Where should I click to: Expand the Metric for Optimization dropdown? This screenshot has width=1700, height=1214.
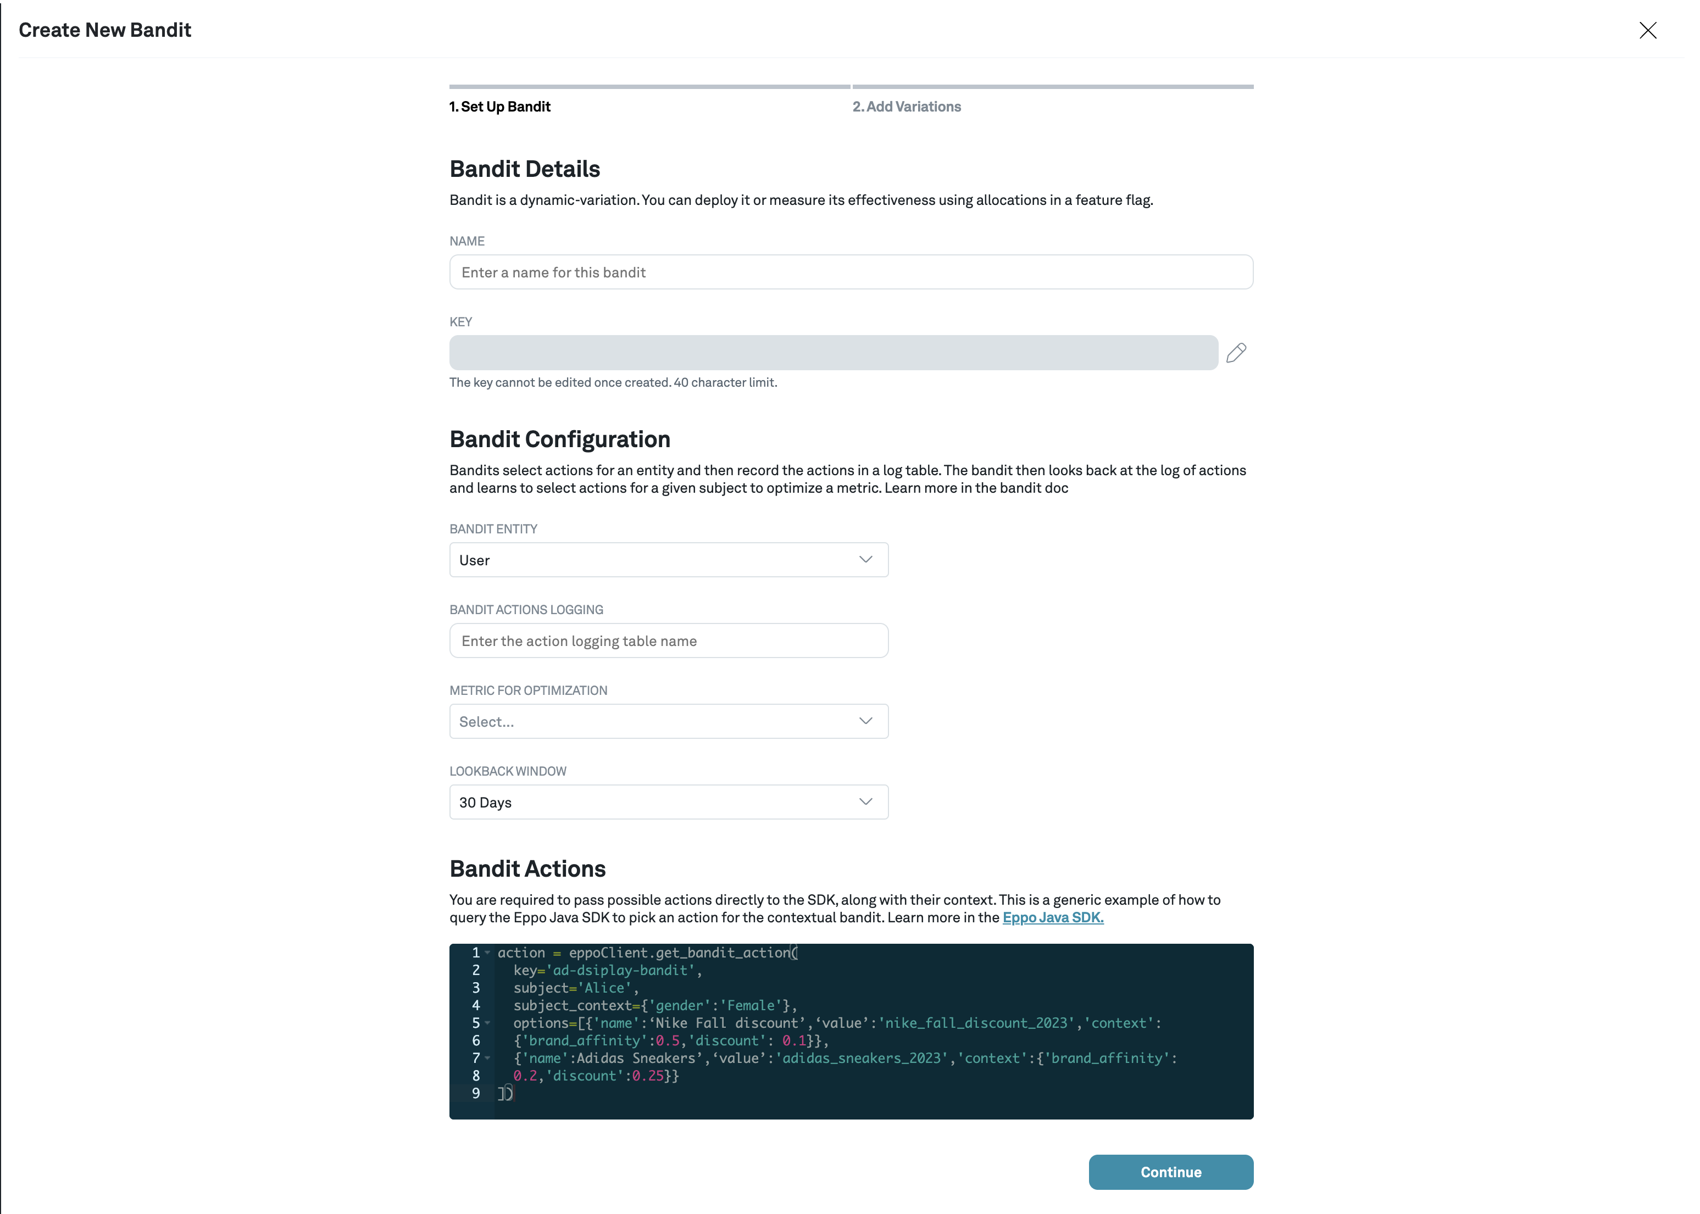coord(668,721)
